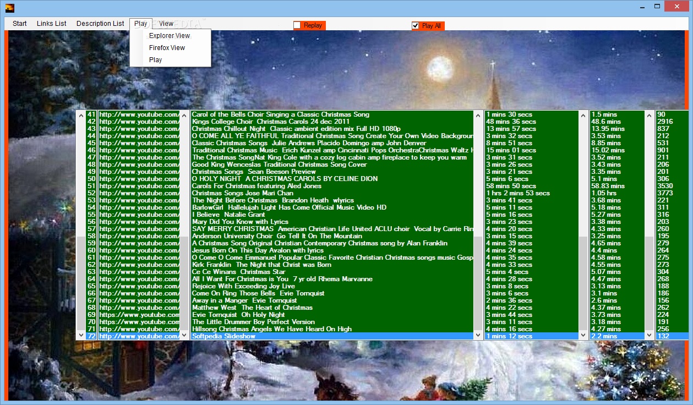The width and height of the screenshot is (693, 405).
Task: Open the Links List menu
Action: (x=52, y=24)
